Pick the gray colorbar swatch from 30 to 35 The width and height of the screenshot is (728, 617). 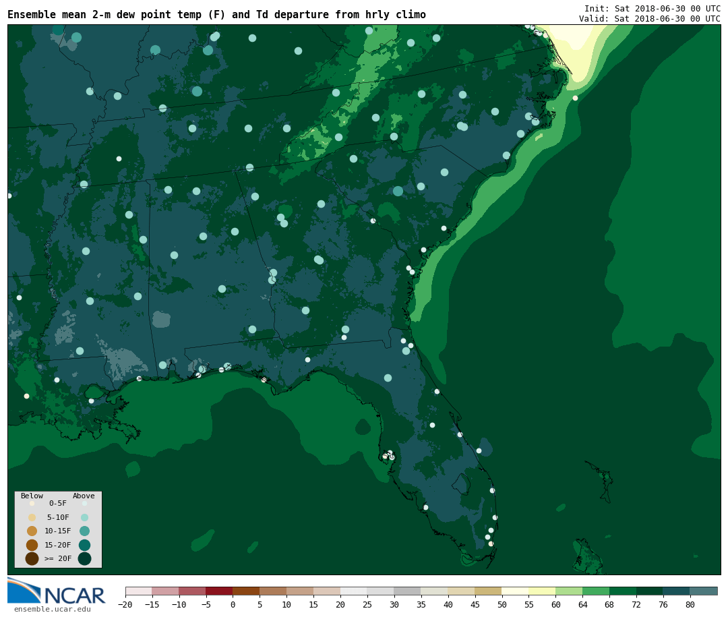408,591
